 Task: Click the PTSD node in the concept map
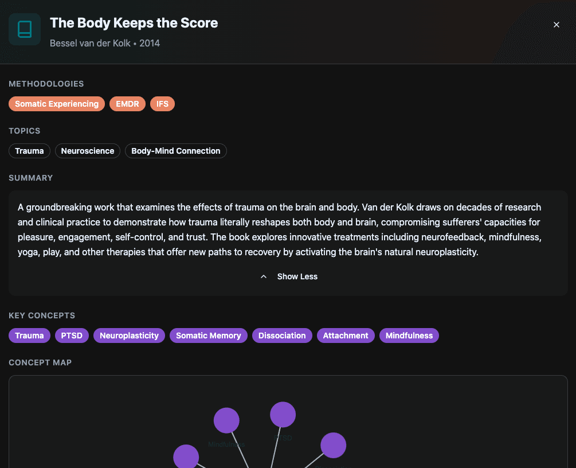(x=283, y=414)
